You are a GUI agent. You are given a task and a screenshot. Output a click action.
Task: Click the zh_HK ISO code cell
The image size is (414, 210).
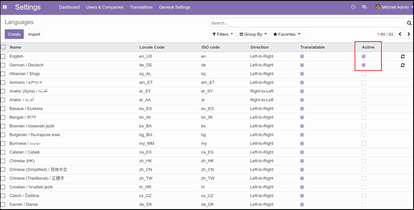point(207,161)
